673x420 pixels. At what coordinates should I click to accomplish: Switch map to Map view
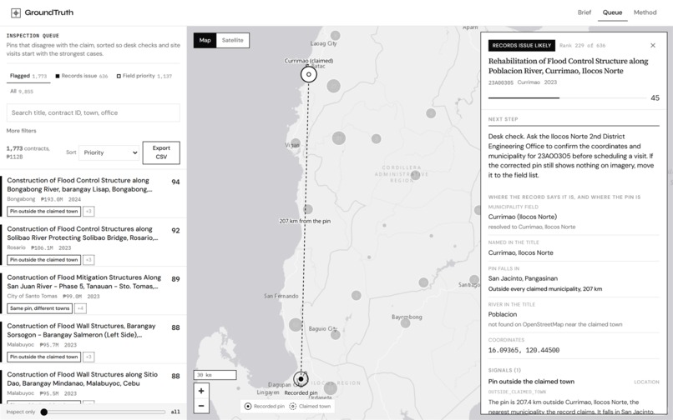pos(205,40)
